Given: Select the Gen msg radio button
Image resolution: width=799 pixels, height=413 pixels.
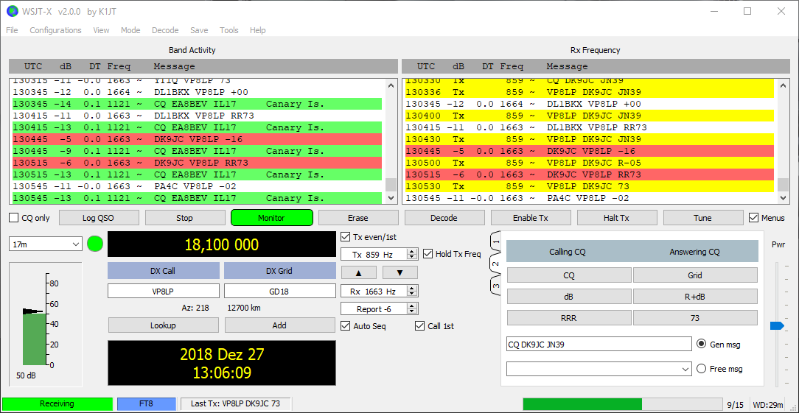Looking at the screenshot, I should 701,345.
